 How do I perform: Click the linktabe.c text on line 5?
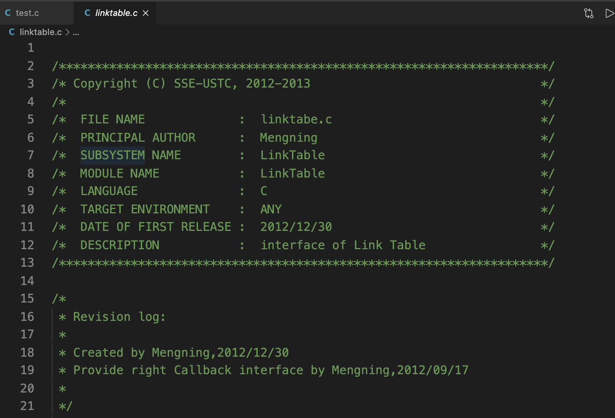pos(296,119)
